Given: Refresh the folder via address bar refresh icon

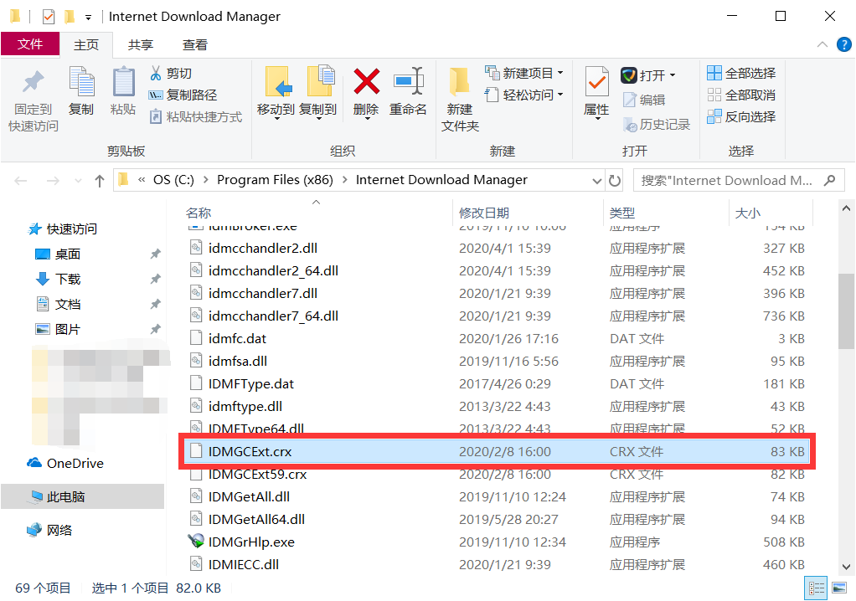Looking at the screenshot, I should (615, 181).
